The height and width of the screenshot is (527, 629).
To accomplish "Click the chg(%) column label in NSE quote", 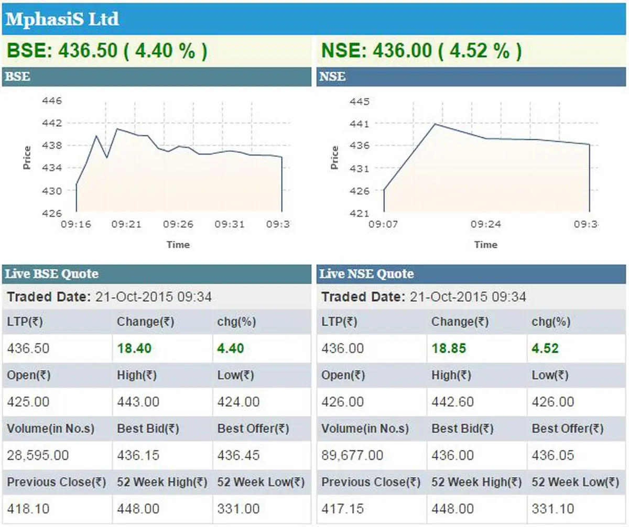I will [x=551, y=322].
